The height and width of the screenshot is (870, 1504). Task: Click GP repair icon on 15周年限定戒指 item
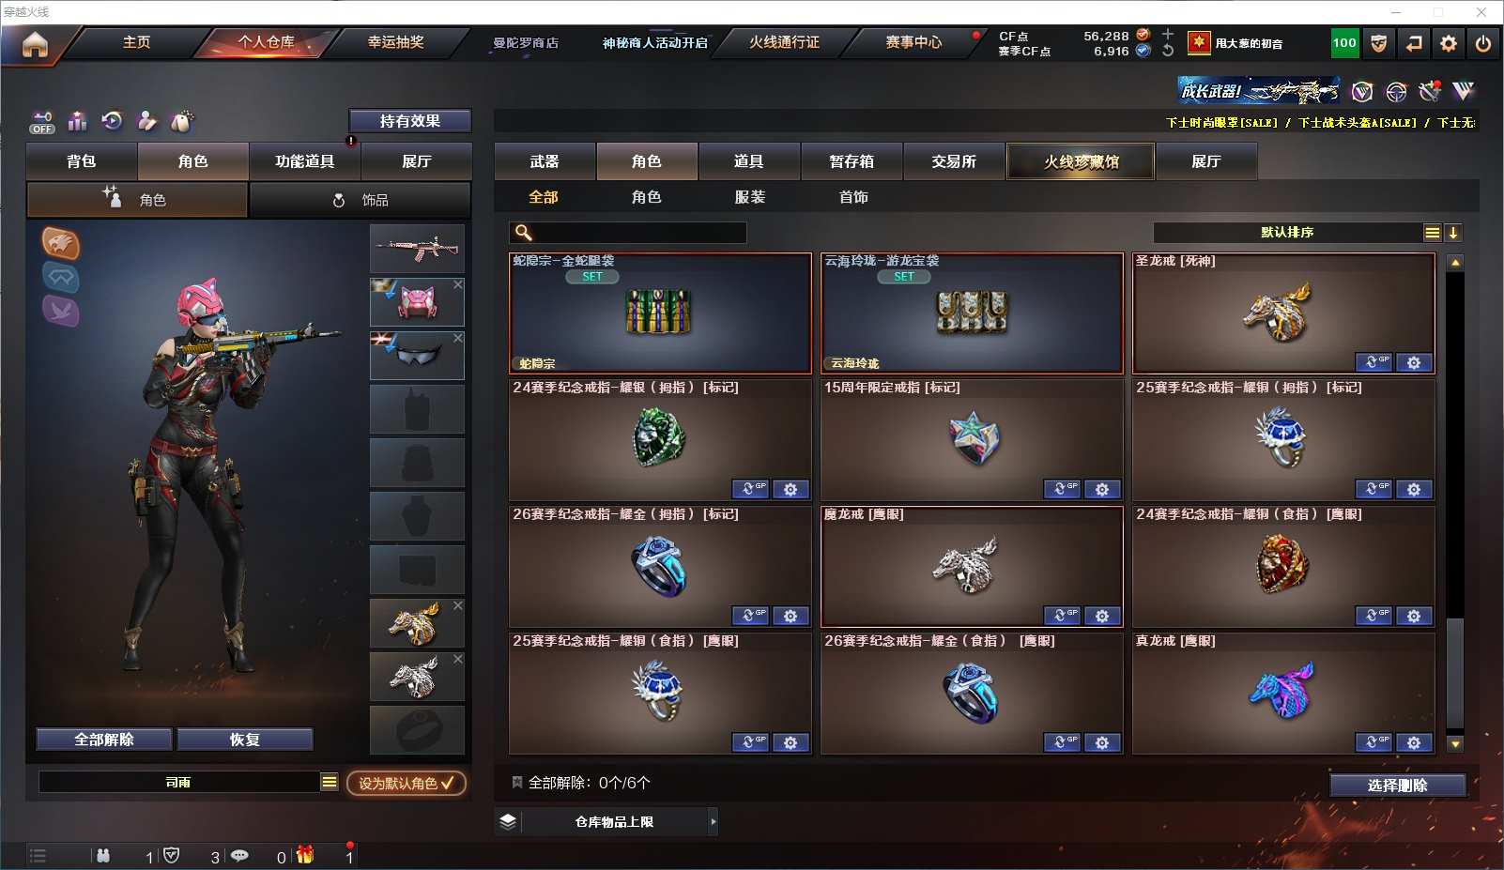coord(1062,489)
